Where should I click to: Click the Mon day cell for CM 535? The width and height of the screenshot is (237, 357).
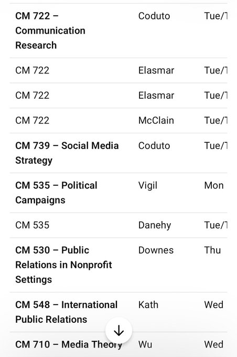(x=214, y=185)
